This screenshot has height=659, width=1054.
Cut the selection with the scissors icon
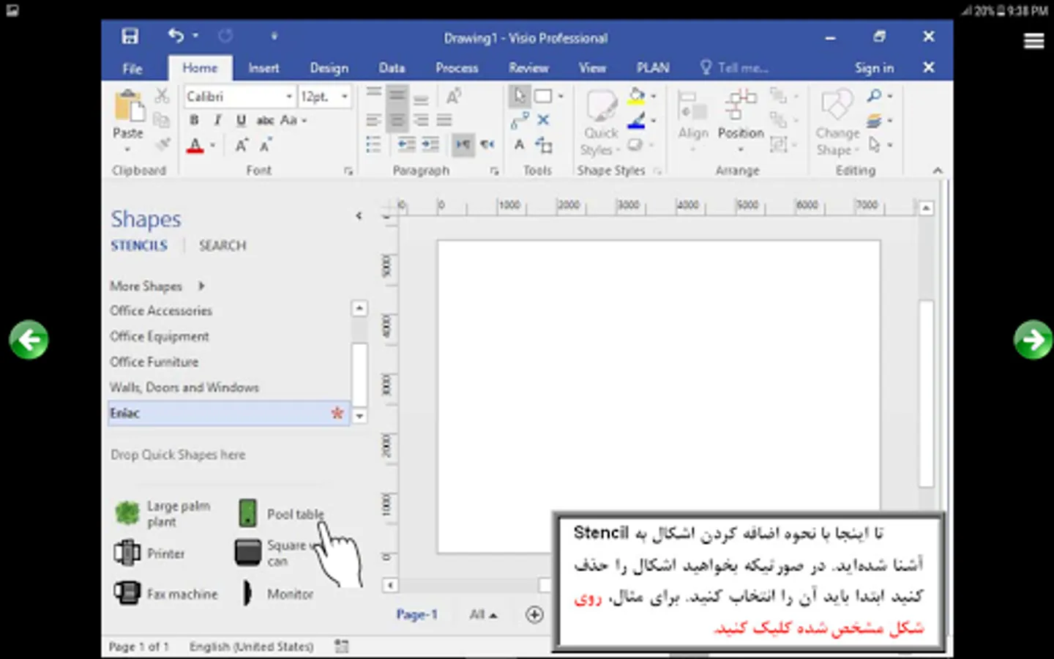click(162, 95)
